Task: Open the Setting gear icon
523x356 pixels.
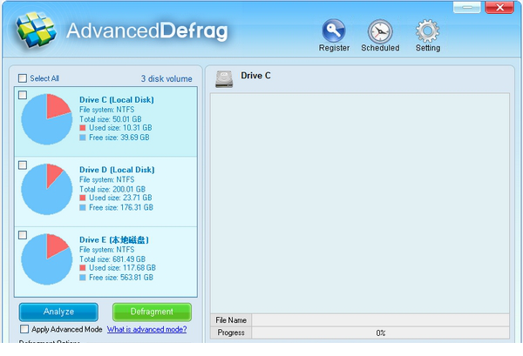Action: point(428,31)
